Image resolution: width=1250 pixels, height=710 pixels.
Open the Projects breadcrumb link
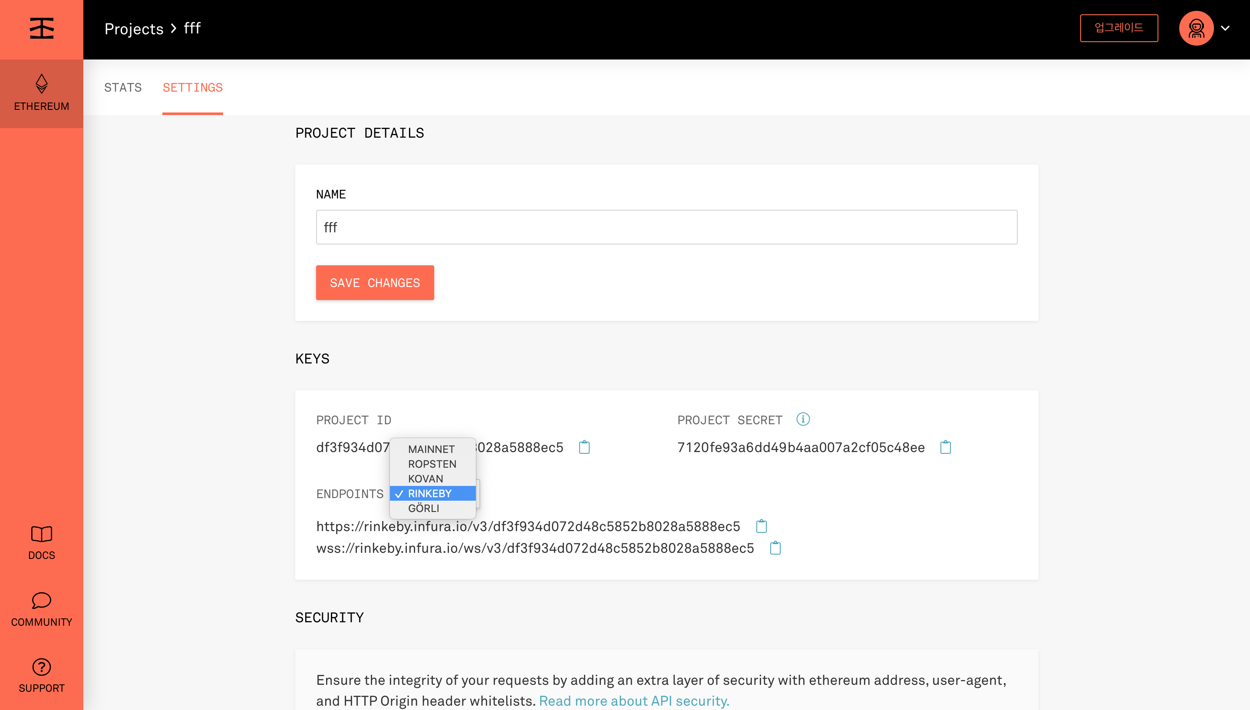click(134, 29)
